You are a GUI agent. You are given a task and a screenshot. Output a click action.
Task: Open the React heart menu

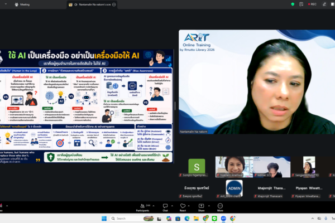click(x=183, y=207)
